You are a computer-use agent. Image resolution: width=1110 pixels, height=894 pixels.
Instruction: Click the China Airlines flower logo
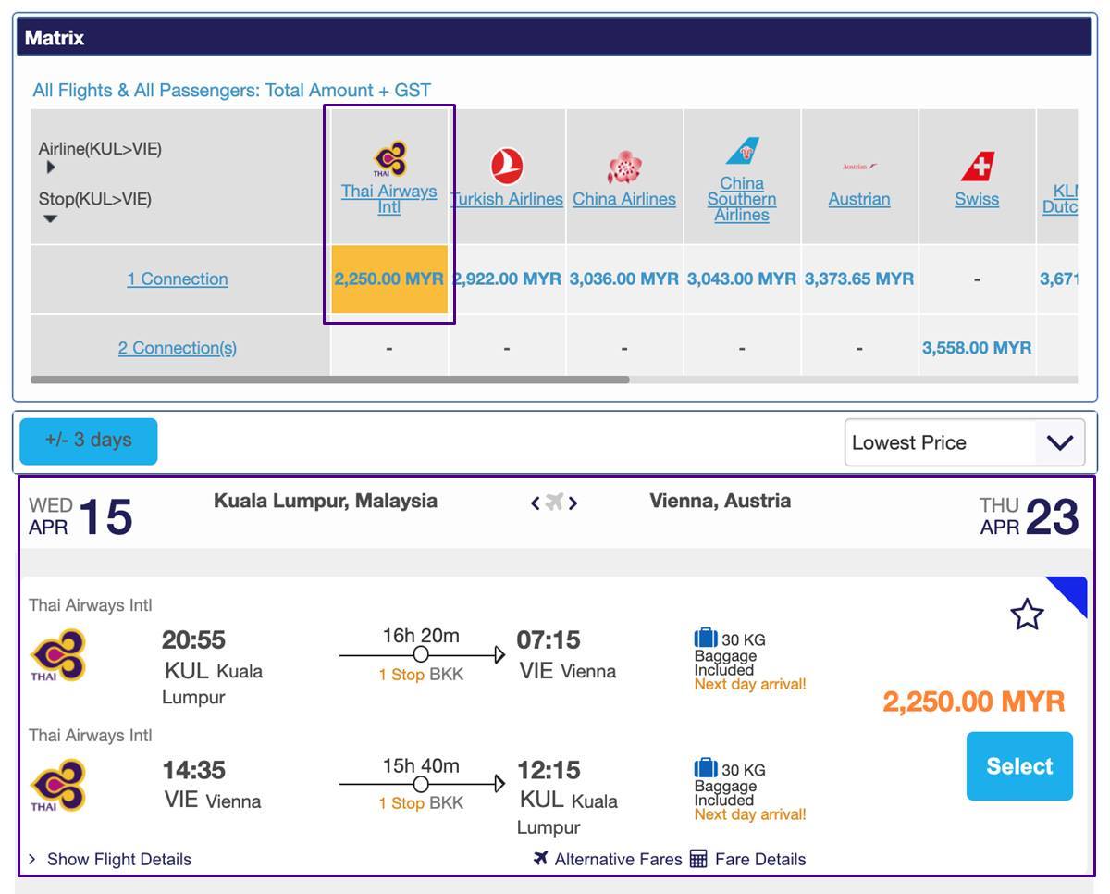click(624, 168)
